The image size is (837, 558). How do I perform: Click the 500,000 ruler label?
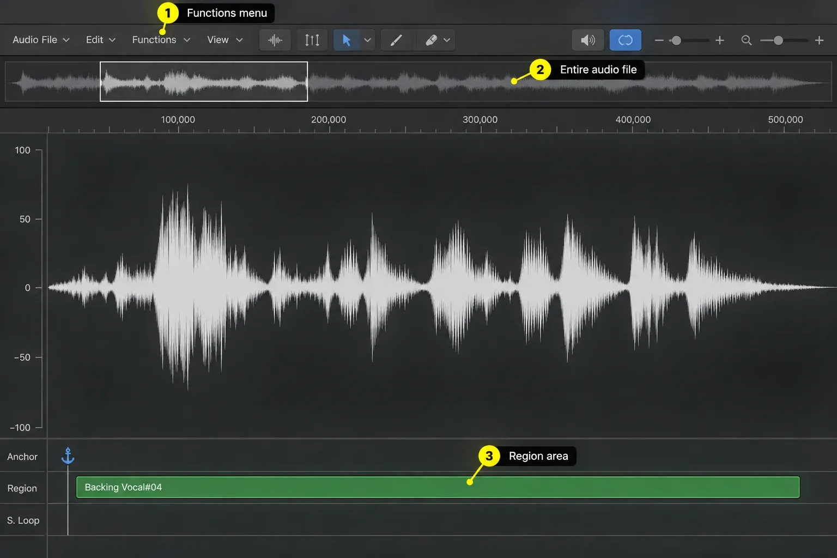tap(785, 119)
